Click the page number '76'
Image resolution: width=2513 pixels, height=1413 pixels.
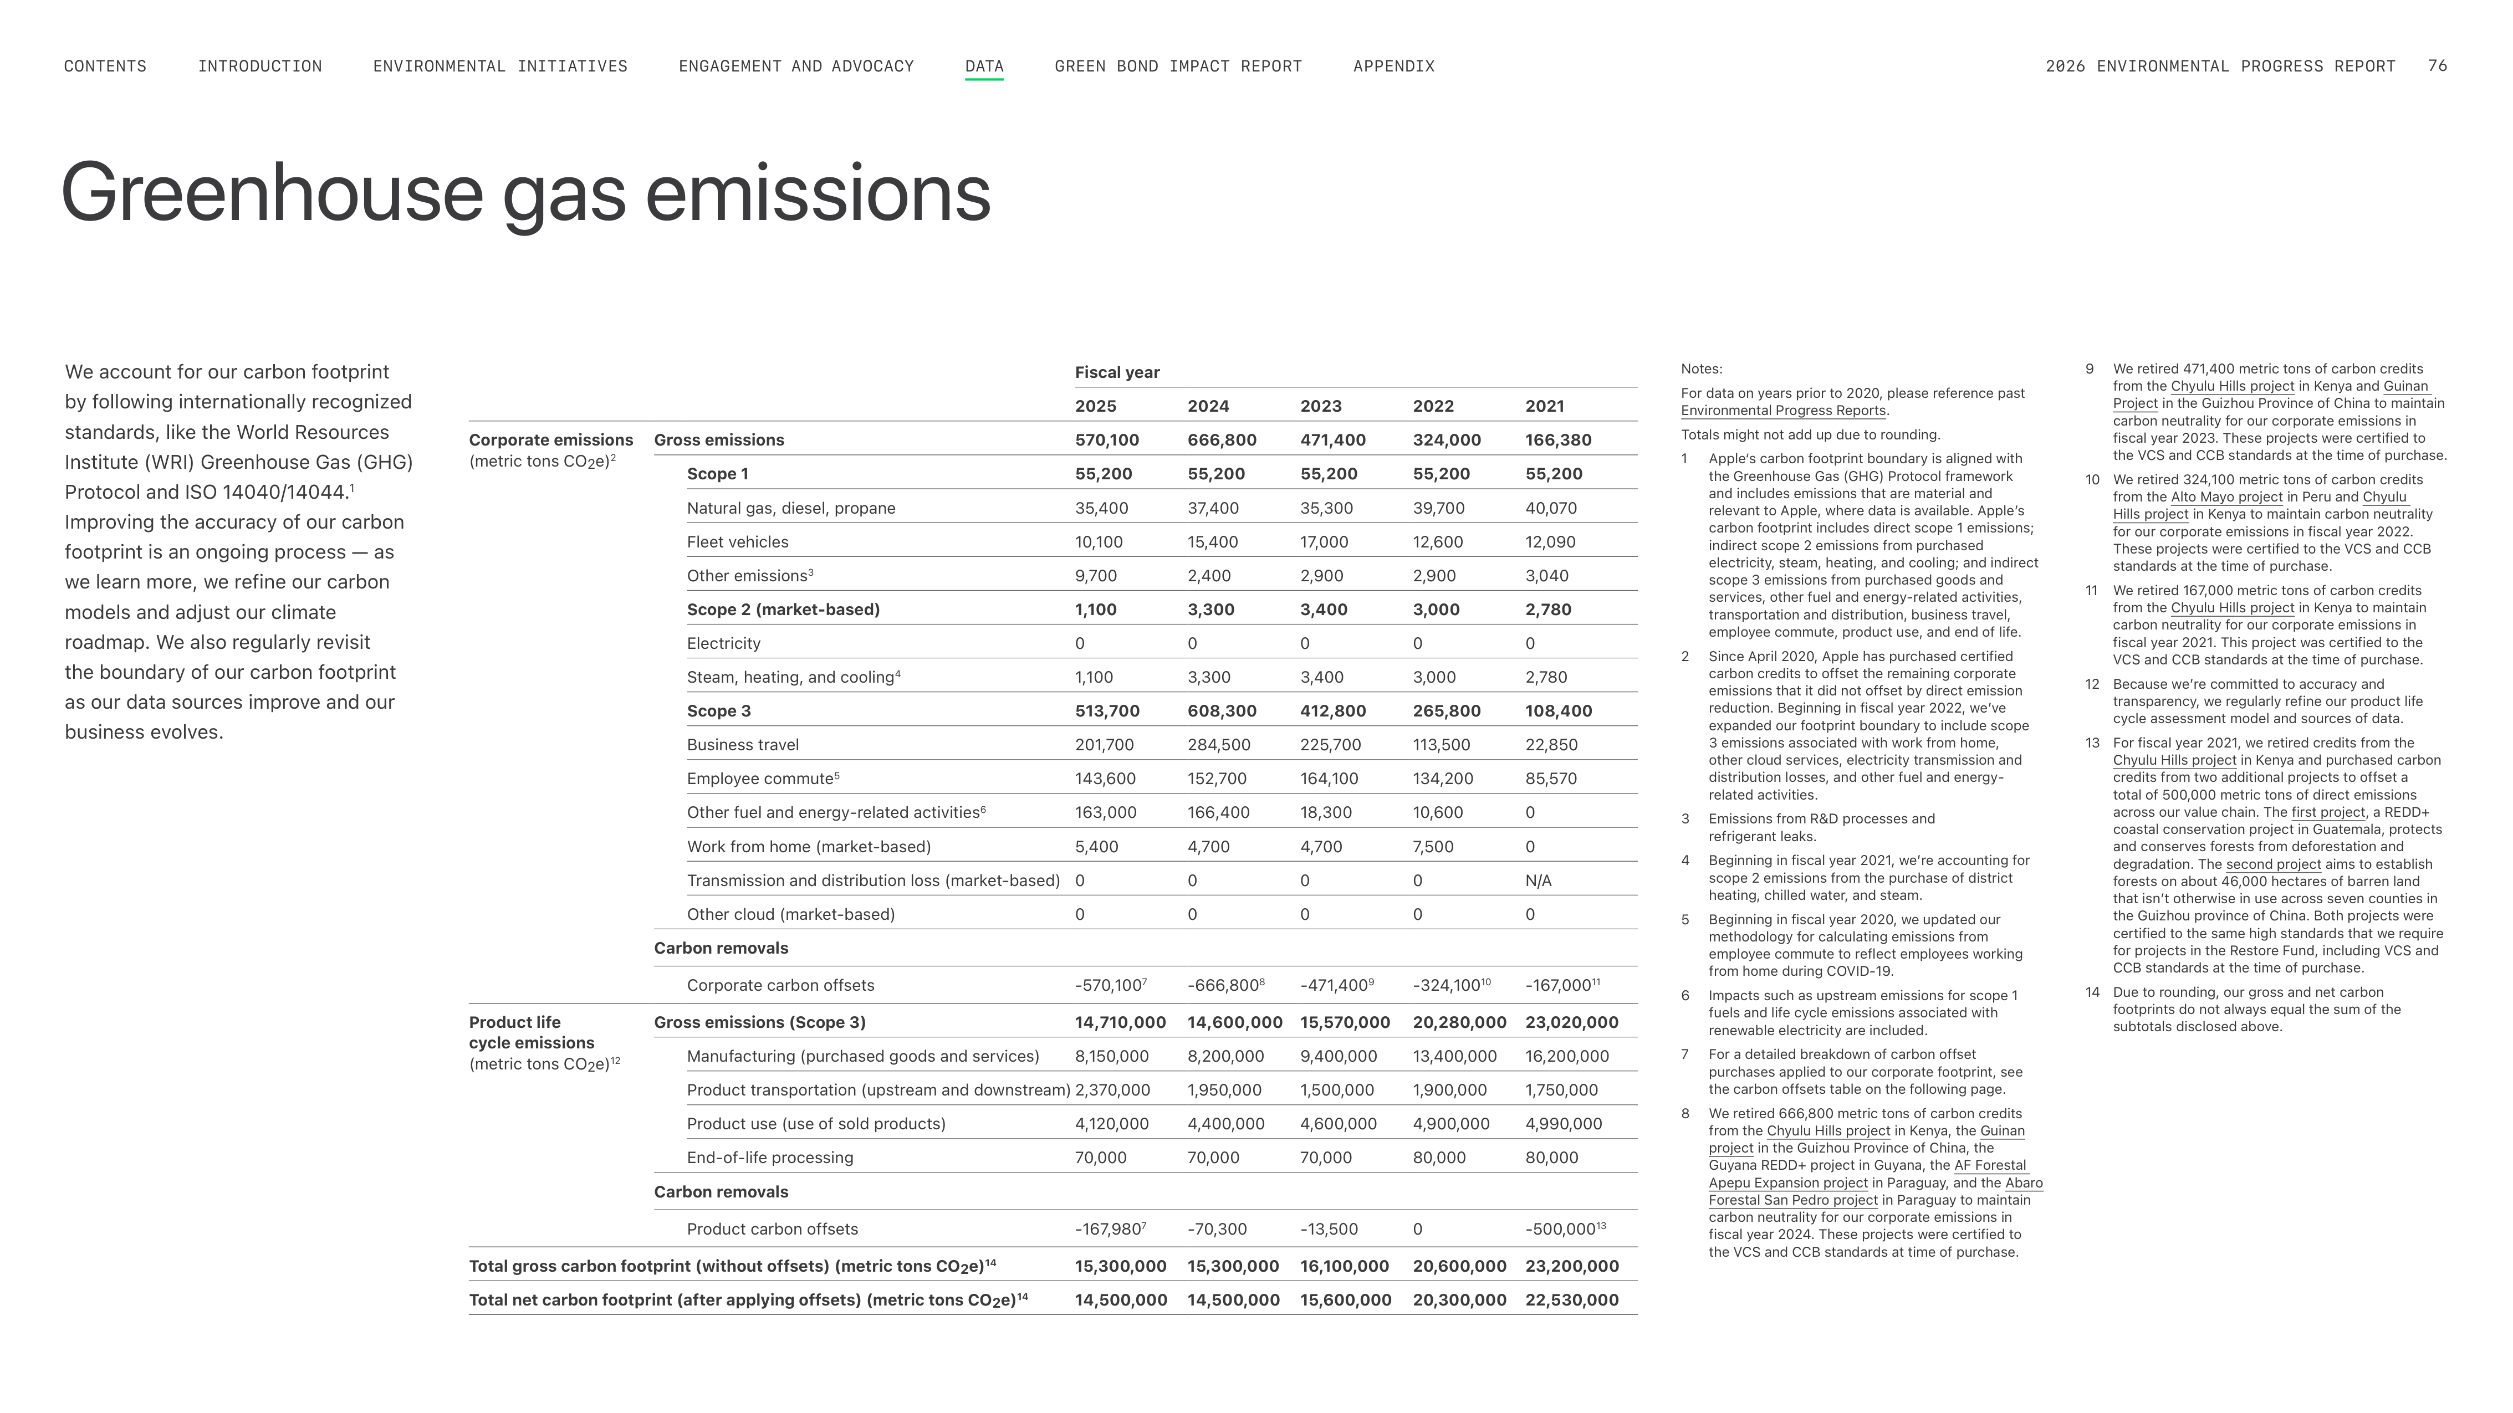[2438, 66]
